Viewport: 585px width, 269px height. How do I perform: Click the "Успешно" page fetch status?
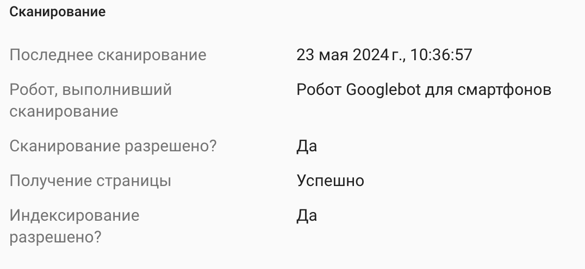tap(330, 181)
